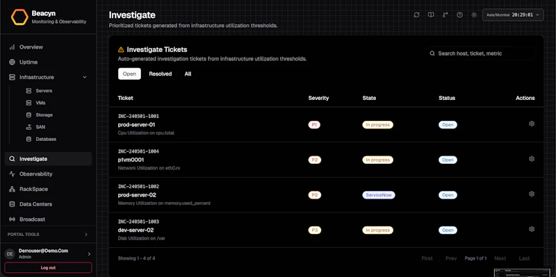
Task: Select the All tickets filter tab
Action: (x=188, y=74)
